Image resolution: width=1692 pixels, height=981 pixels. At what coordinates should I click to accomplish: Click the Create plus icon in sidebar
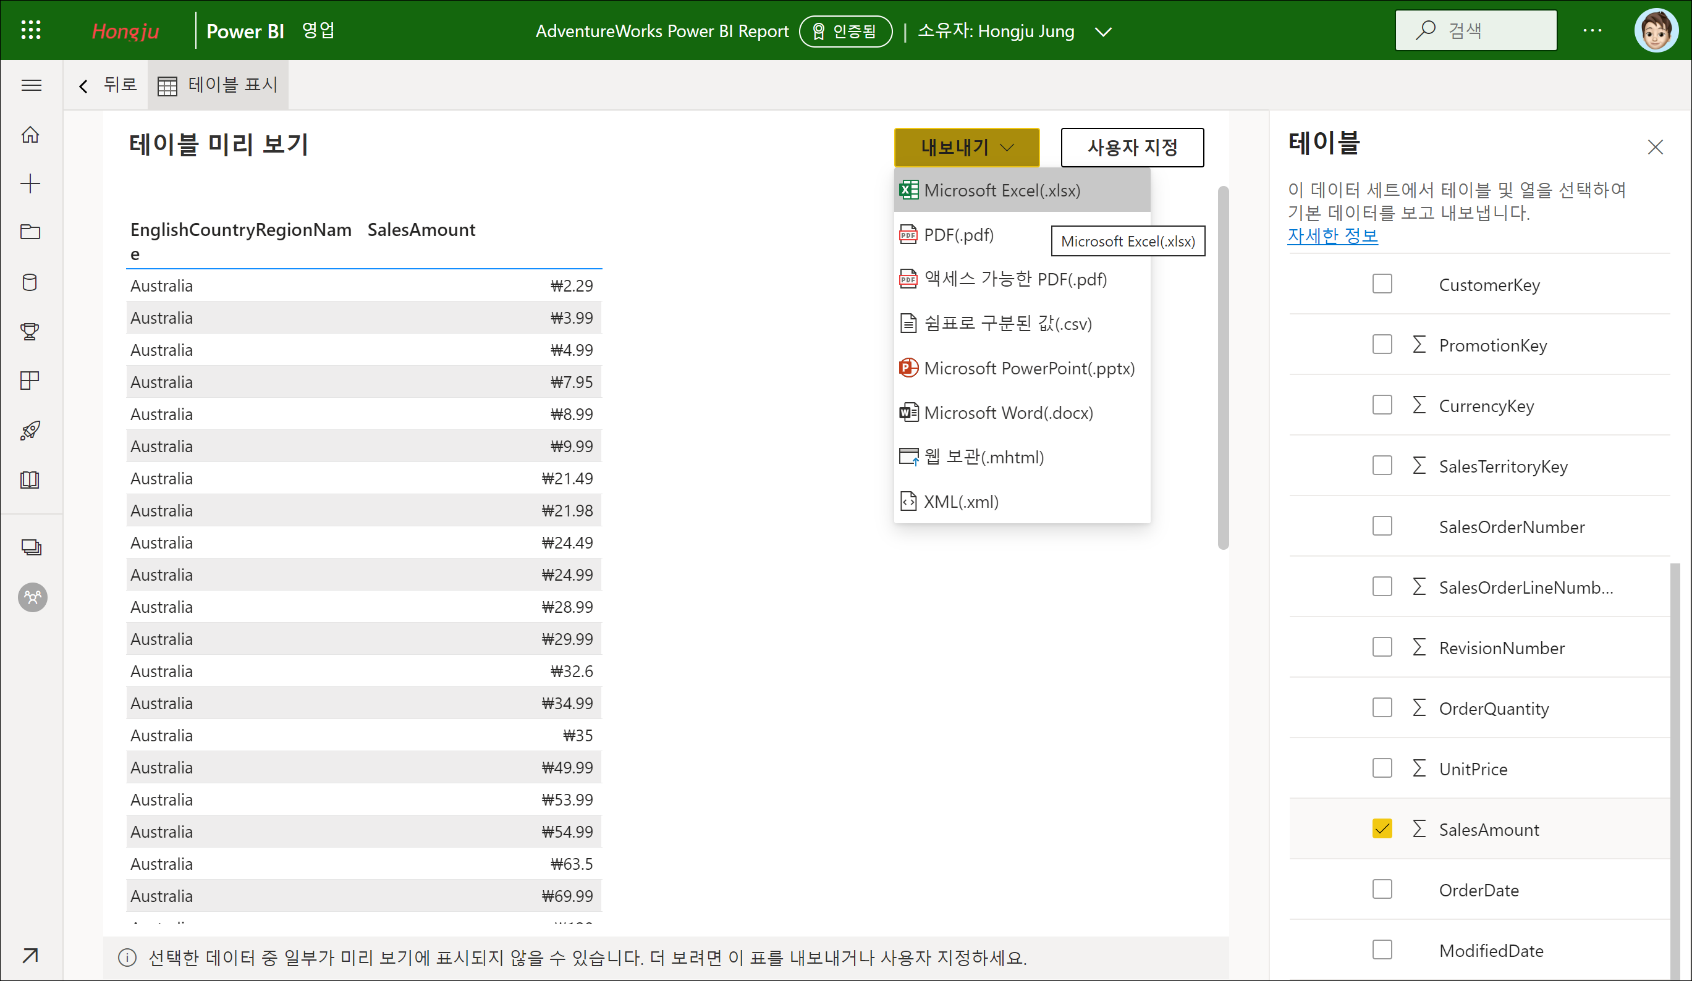tap(30, 184)
